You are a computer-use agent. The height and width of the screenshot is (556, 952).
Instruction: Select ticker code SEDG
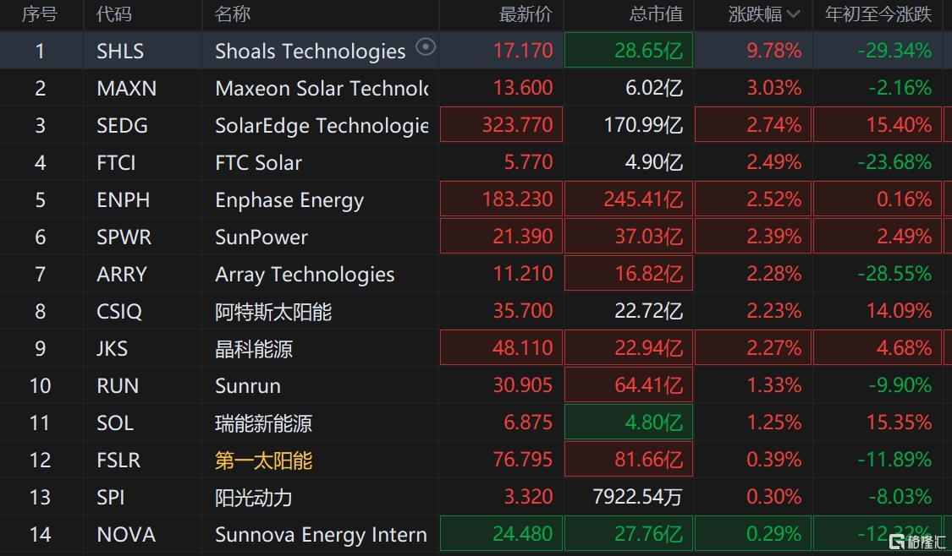pyautogui.click(x=122, y=126)
